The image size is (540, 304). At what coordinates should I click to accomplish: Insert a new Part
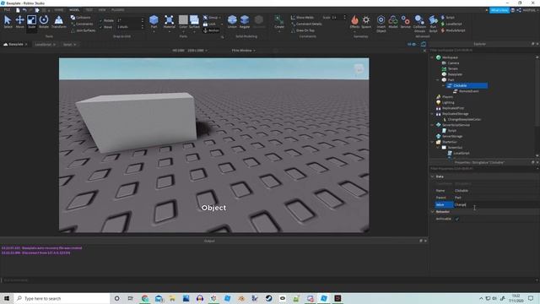(154, 22)
